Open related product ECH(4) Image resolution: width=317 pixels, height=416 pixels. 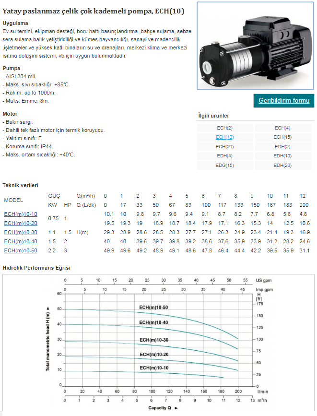coord(282,128)
